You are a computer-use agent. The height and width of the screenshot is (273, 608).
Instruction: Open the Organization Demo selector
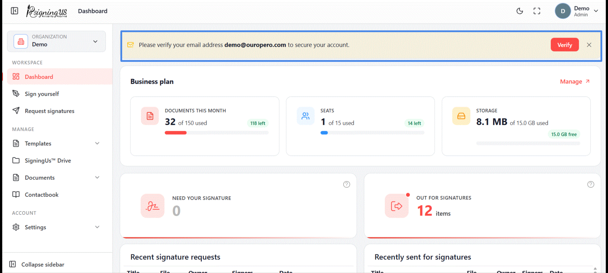point(56,41)
